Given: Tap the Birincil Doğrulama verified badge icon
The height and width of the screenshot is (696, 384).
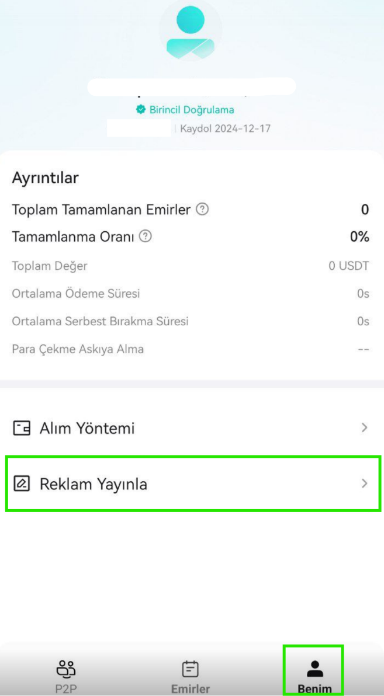Looking at the screenshot, I should click(x=141, y=110).
